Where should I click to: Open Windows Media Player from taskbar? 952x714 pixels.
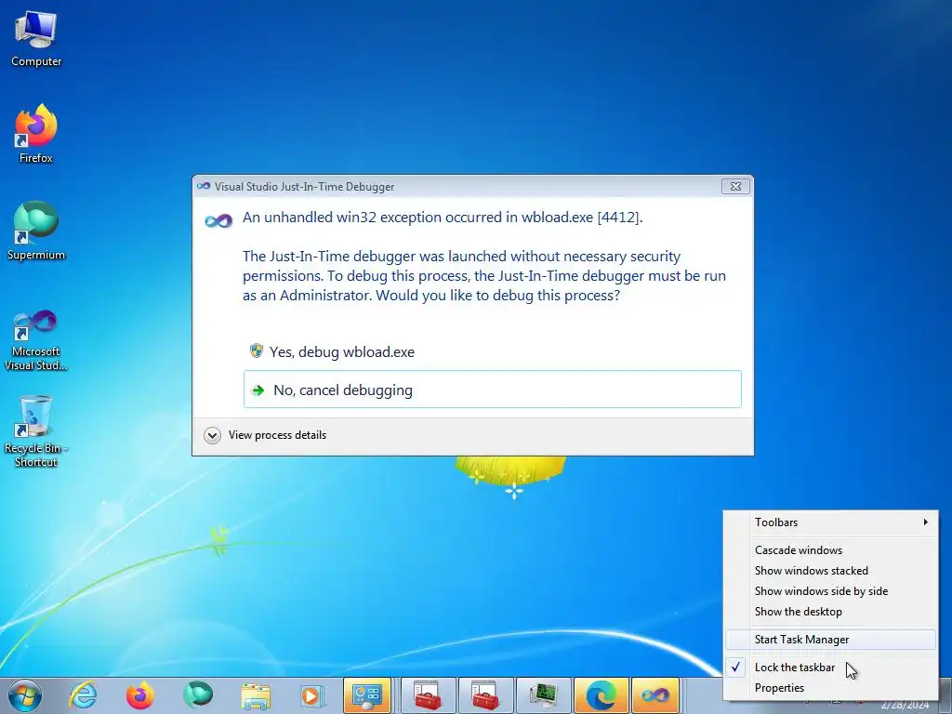point(312,695)
